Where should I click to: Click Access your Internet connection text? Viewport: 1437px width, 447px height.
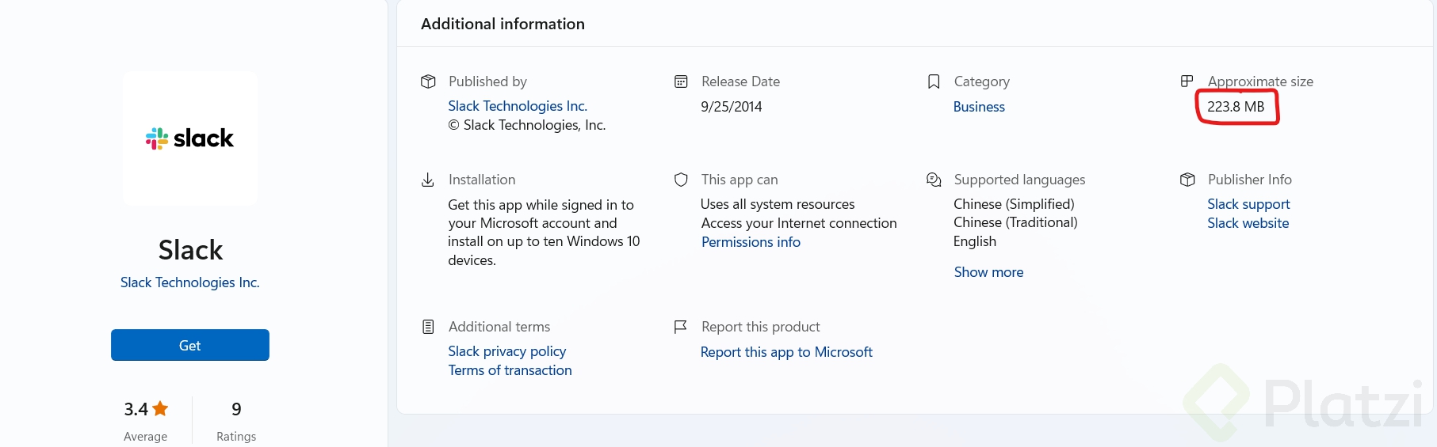tap(799, 223)
